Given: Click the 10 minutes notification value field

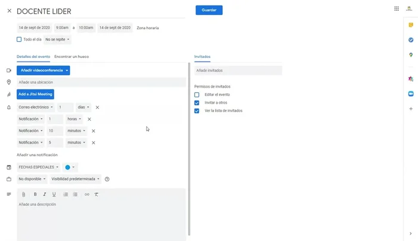Looking at the screenshot, I should click(55, 131).
